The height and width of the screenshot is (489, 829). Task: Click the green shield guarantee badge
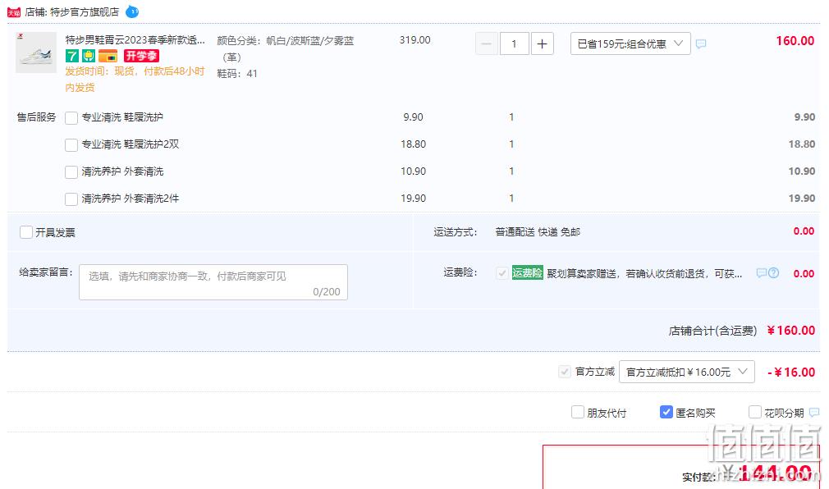tap(89, 56)
